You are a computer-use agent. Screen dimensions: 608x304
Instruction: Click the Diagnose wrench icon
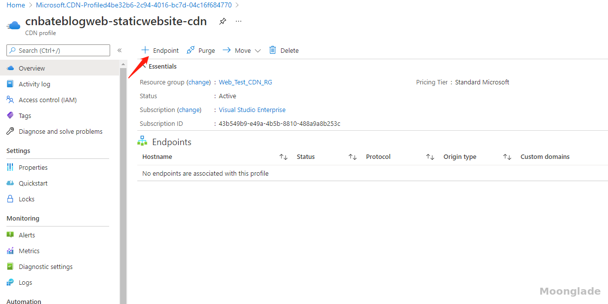coord(10,131)
